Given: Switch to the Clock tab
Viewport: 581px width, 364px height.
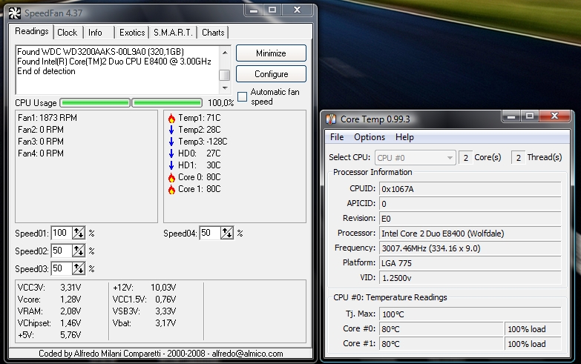Looking at the screenshot, I should coord(67,33).
